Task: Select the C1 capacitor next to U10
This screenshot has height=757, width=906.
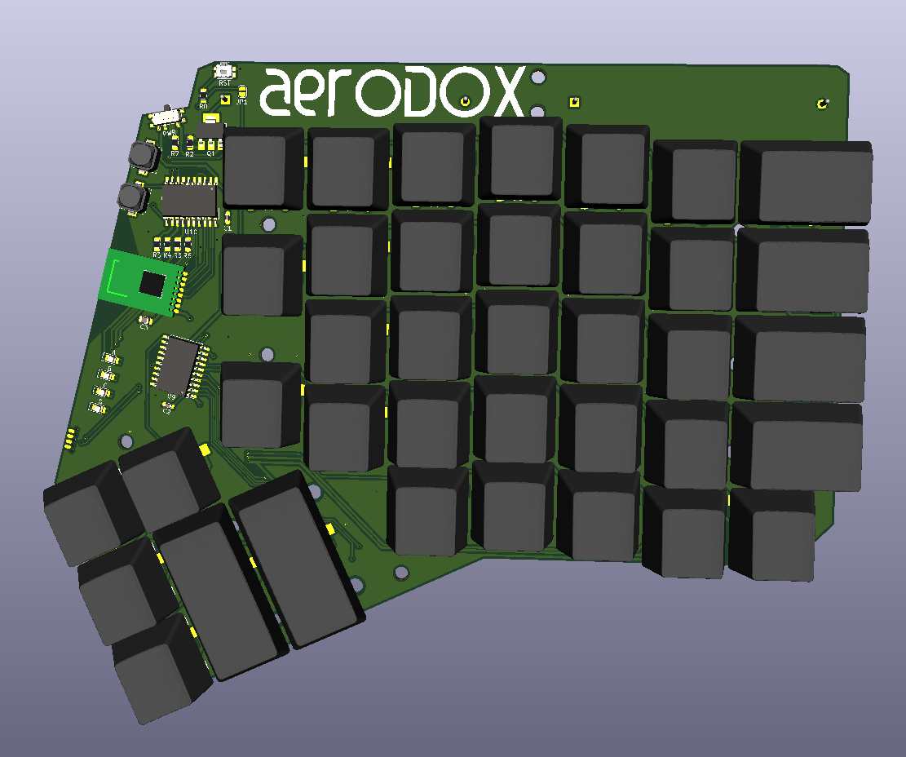Action: (228, 219)
